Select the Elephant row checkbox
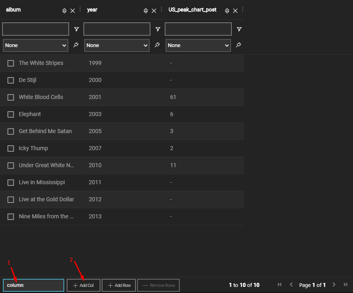Screen dimensions: 353x293 point(11,114)
